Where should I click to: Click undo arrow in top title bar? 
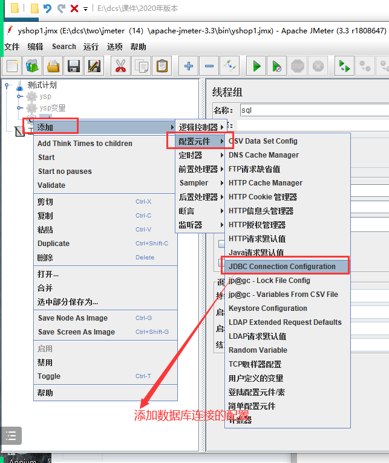click(47, 8)
